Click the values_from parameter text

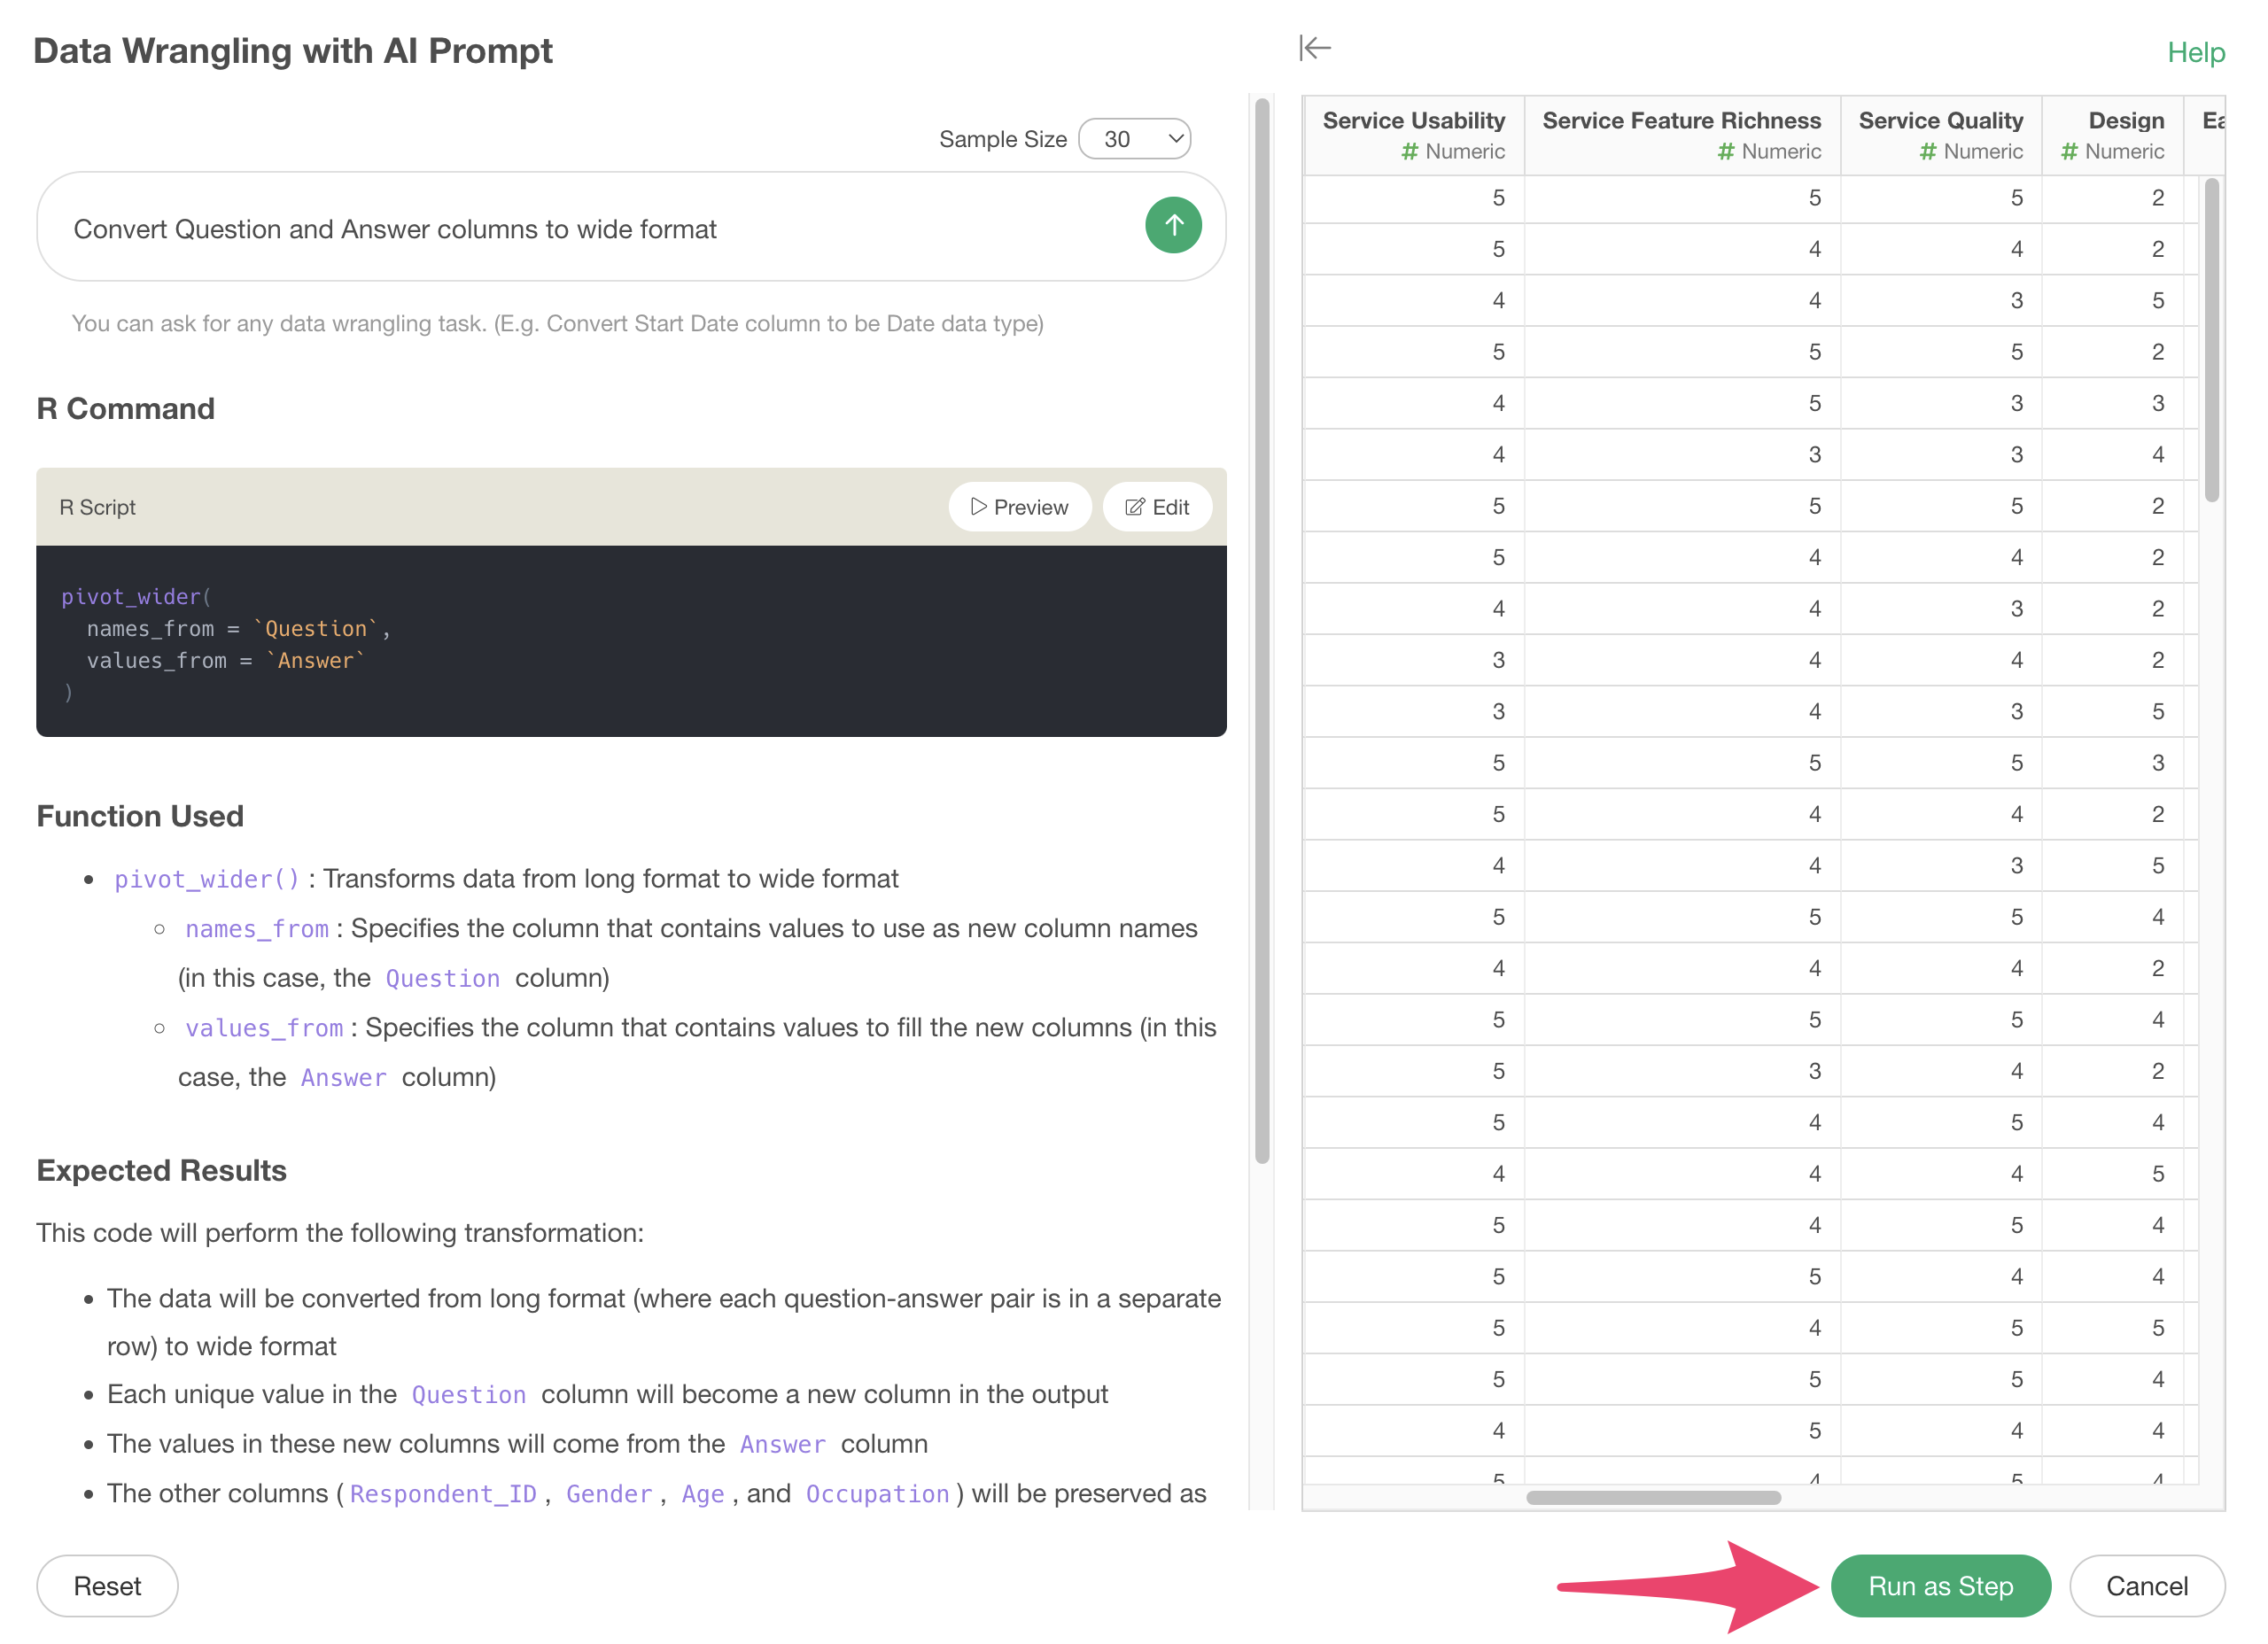264,1028
